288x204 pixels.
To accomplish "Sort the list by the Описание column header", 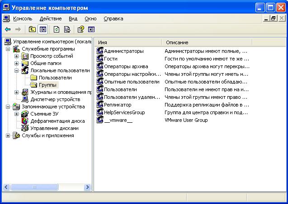I will (x=207, y=42).
